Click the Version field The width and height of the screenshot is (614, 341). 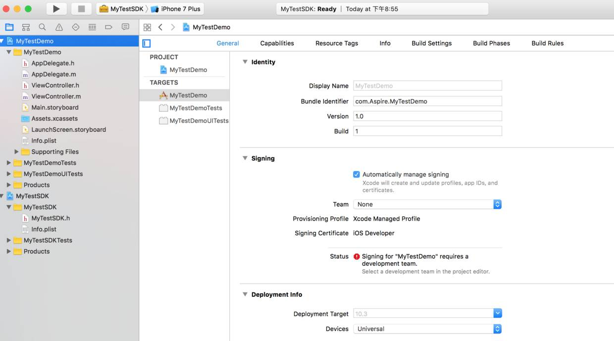click(x=427, y=116)
